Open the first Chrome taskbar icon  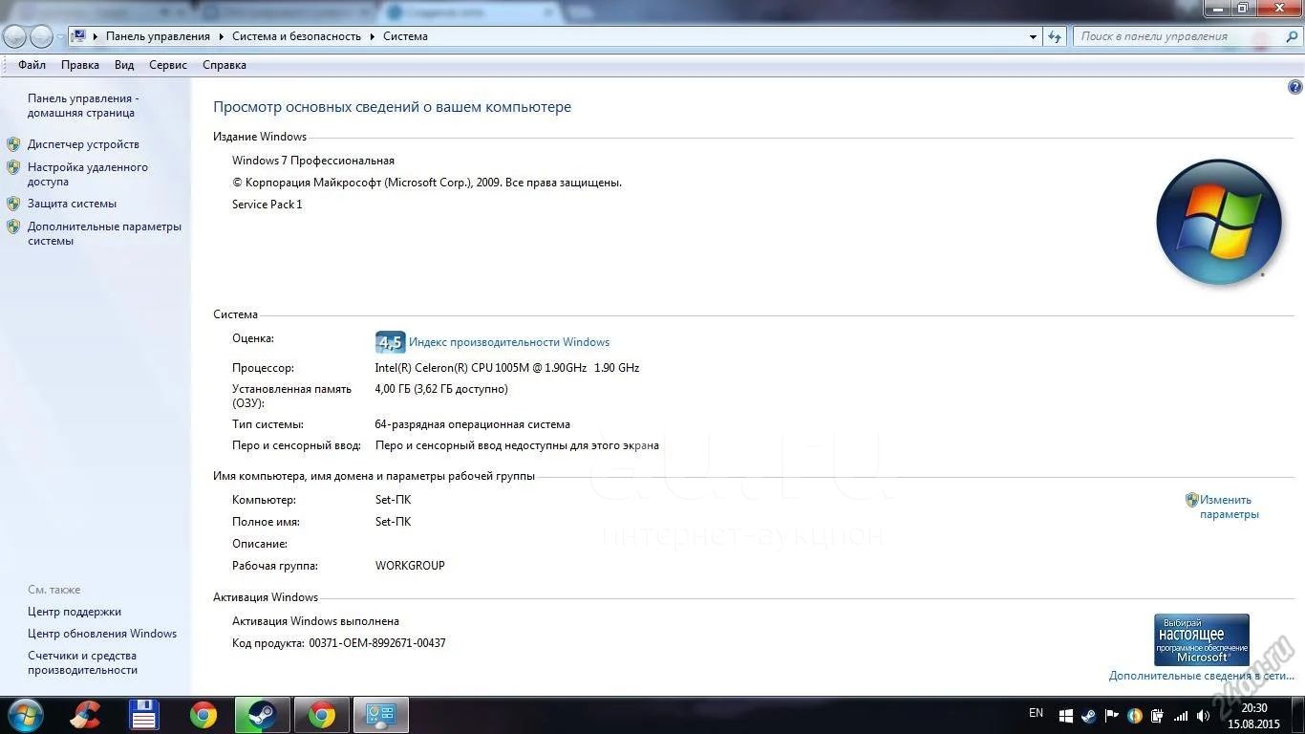point(203,715)
